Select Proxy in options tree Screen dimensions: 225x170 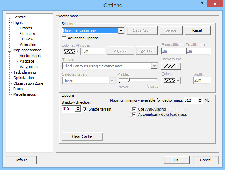tap(18, 89)
